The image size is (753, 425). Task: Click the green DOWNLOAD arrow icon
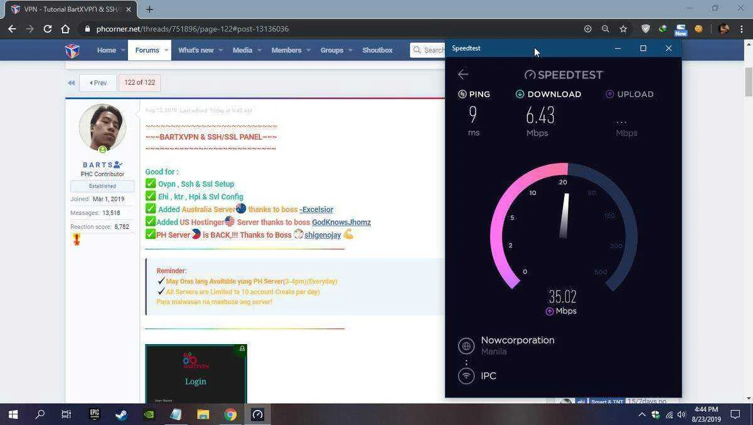point(520,94)
